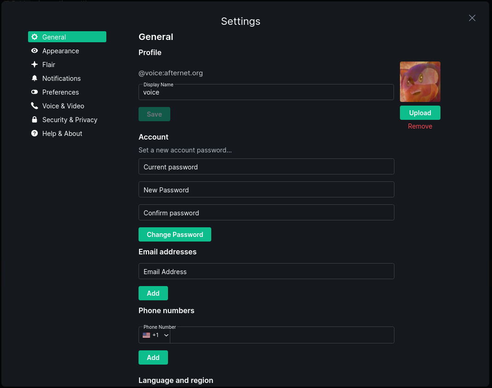The image size is (492, 388).
Task: Click the Appearance eye icon
Action: click(35, 51)
